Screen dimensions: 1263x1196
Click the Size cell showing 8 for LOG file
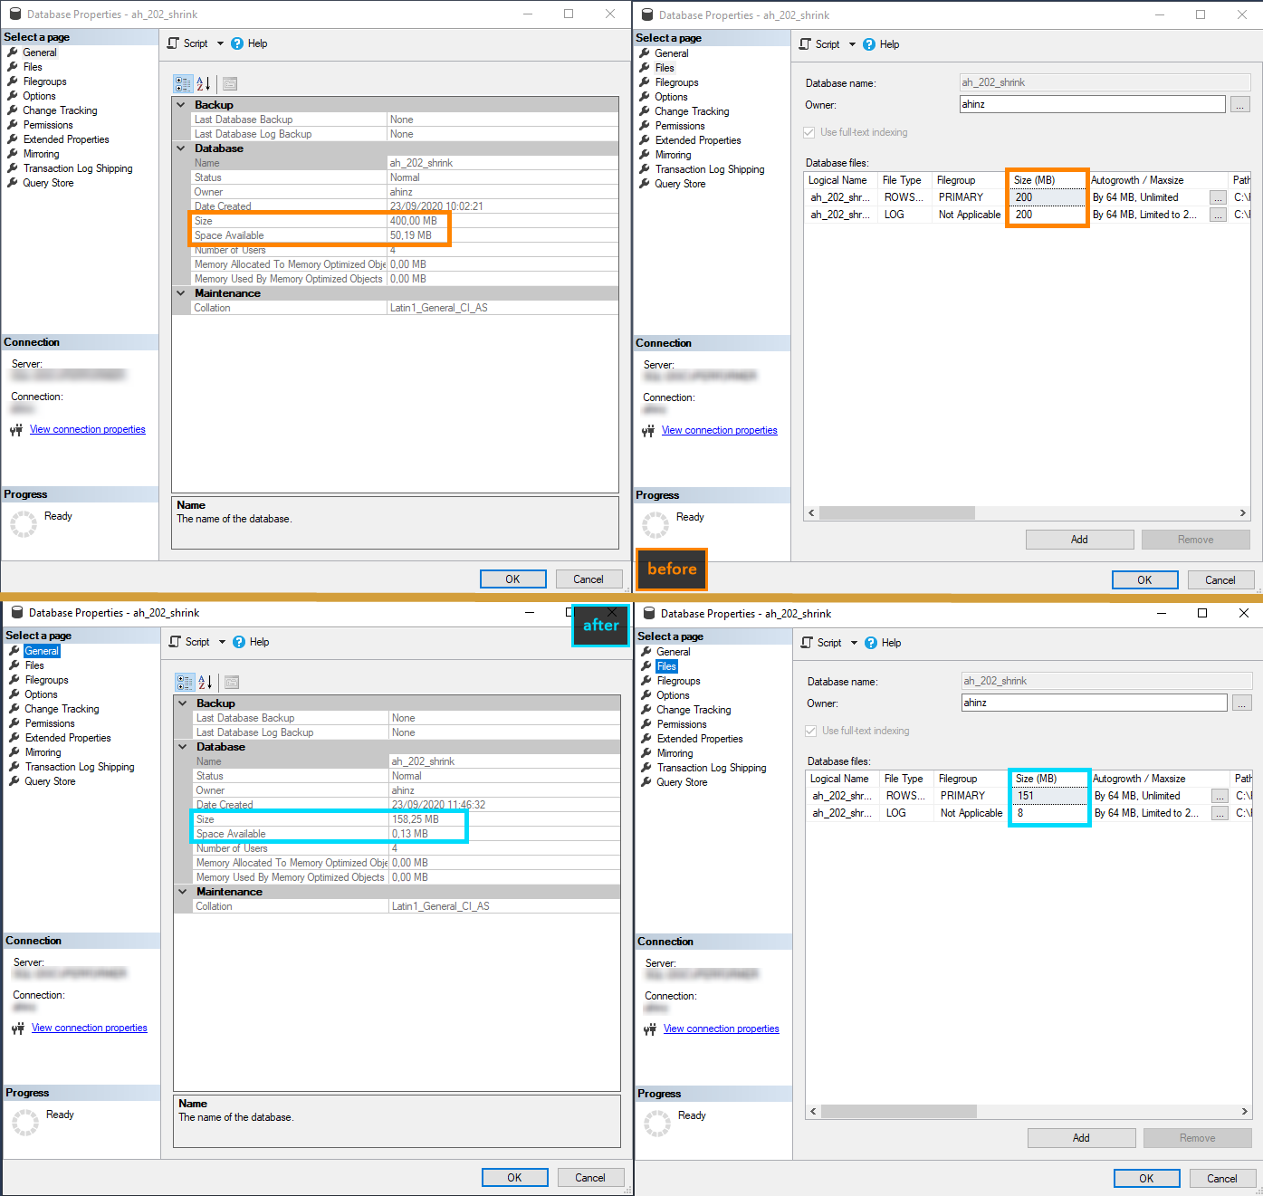pyautogui.click(x=1048, y=813)
